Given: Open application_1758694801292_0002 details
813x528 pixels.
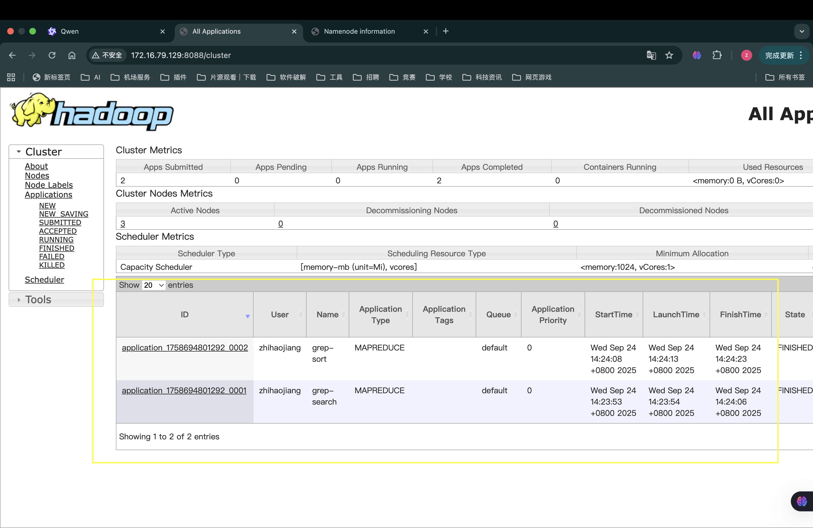Looking at the screenshot, I should [185, 348].
